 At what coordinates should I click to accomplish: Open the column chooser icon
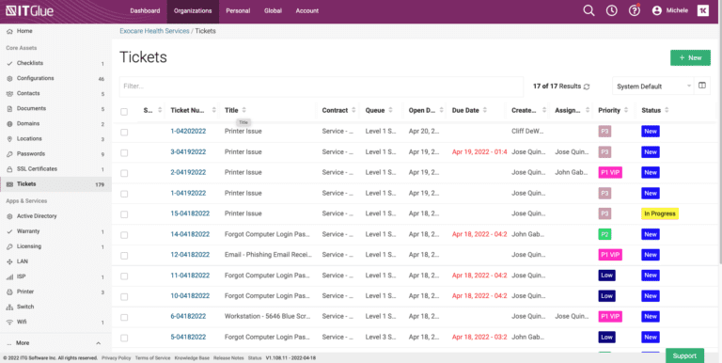[x=702, y=86]
